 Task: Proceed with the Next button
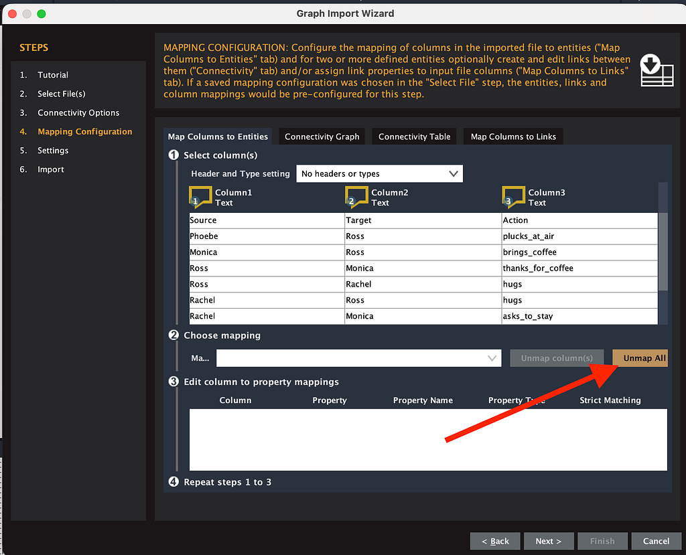[548, 541]
